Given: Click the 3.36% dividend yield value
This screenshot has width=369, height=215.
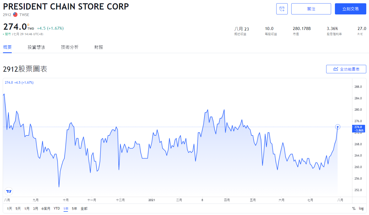Looking at the screenshot, I should [332, 29].
